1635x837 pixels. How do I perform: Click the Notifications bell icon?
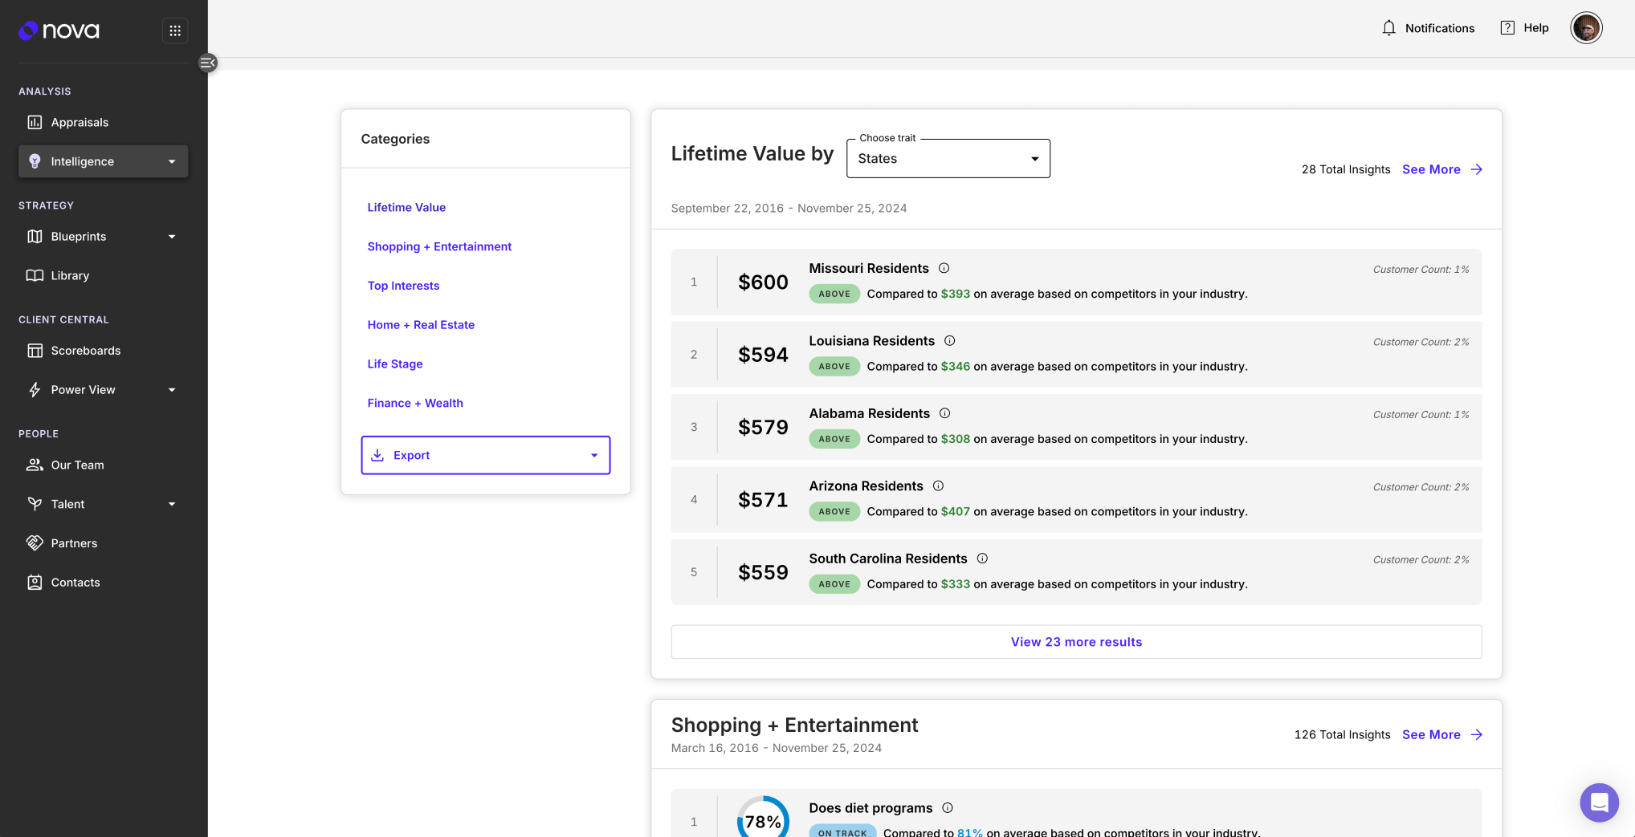pyautogui.click(x=1388, y=28)
